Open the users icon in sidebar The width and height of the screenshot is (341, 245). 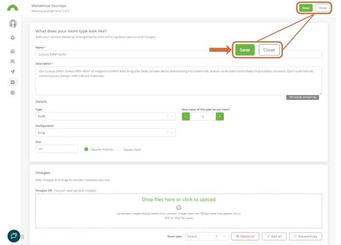[13, 62]
